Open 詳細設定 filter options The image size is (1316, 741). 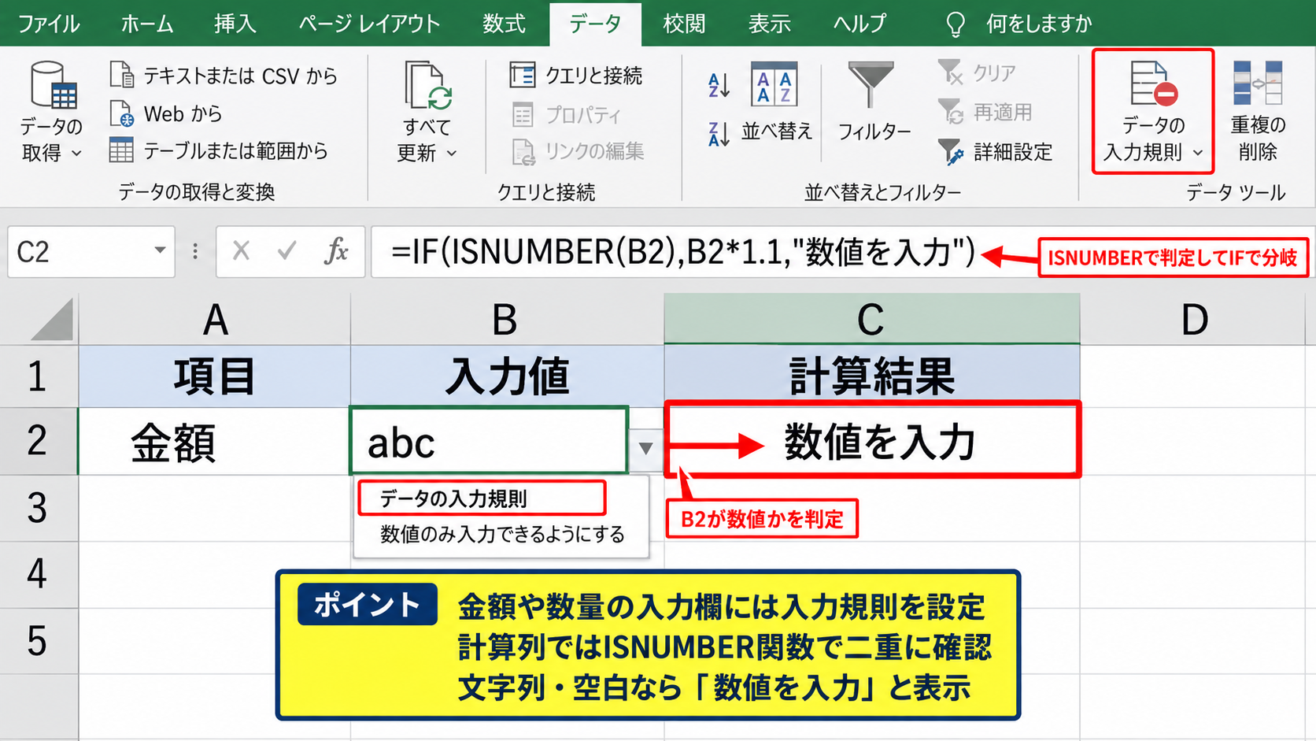(995, 151)
